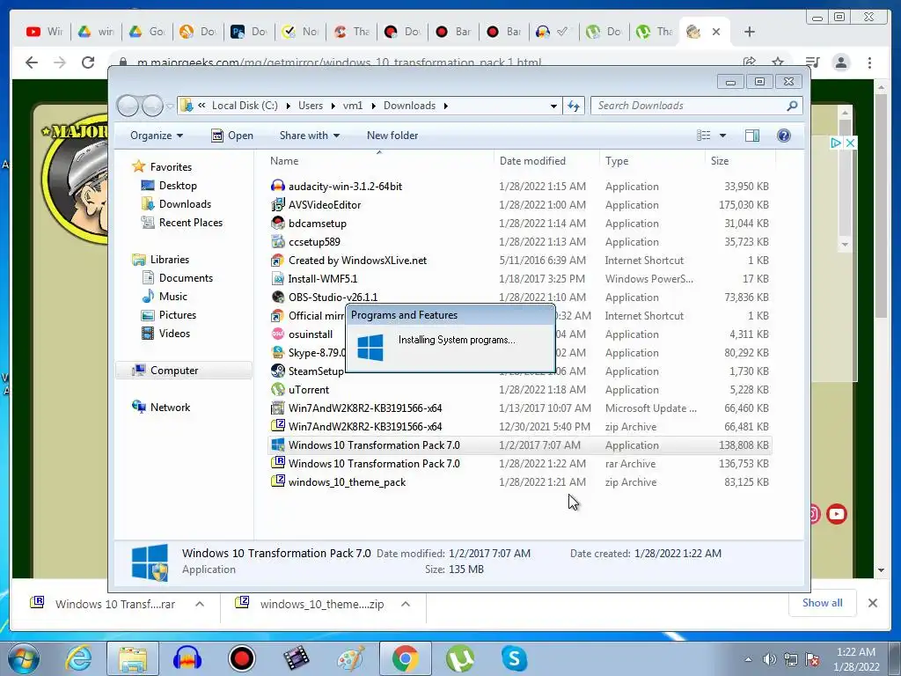Click the volume speaker tray icon
The image size is (901, 676).
[x=769, y=659]
